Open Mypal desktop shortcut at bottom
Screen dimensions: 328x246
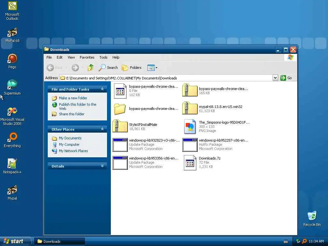pyautogui.click(x=12, y=193)
